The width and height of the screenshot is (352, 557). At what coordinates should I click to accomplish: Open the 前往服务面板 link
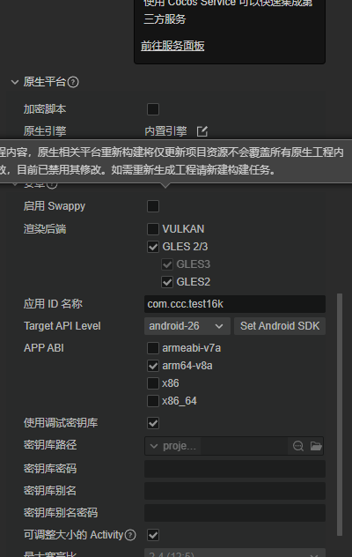coord(172,46)
